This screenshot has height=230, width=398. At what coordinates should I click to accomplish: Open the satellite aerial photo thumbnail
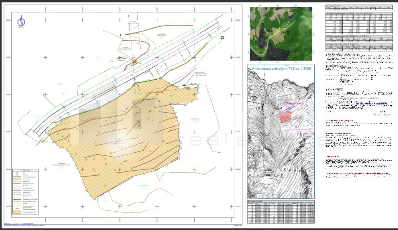point(281,34)
